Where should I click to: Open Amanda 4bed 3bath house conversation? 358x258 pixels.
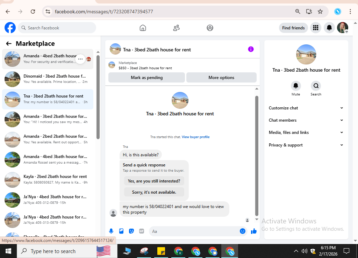(x=48, y=159)
